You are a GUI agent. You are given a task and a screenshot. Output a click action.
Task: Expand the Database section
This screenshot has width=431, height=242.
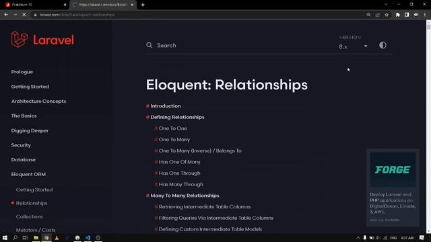click(x=24, y=160)
